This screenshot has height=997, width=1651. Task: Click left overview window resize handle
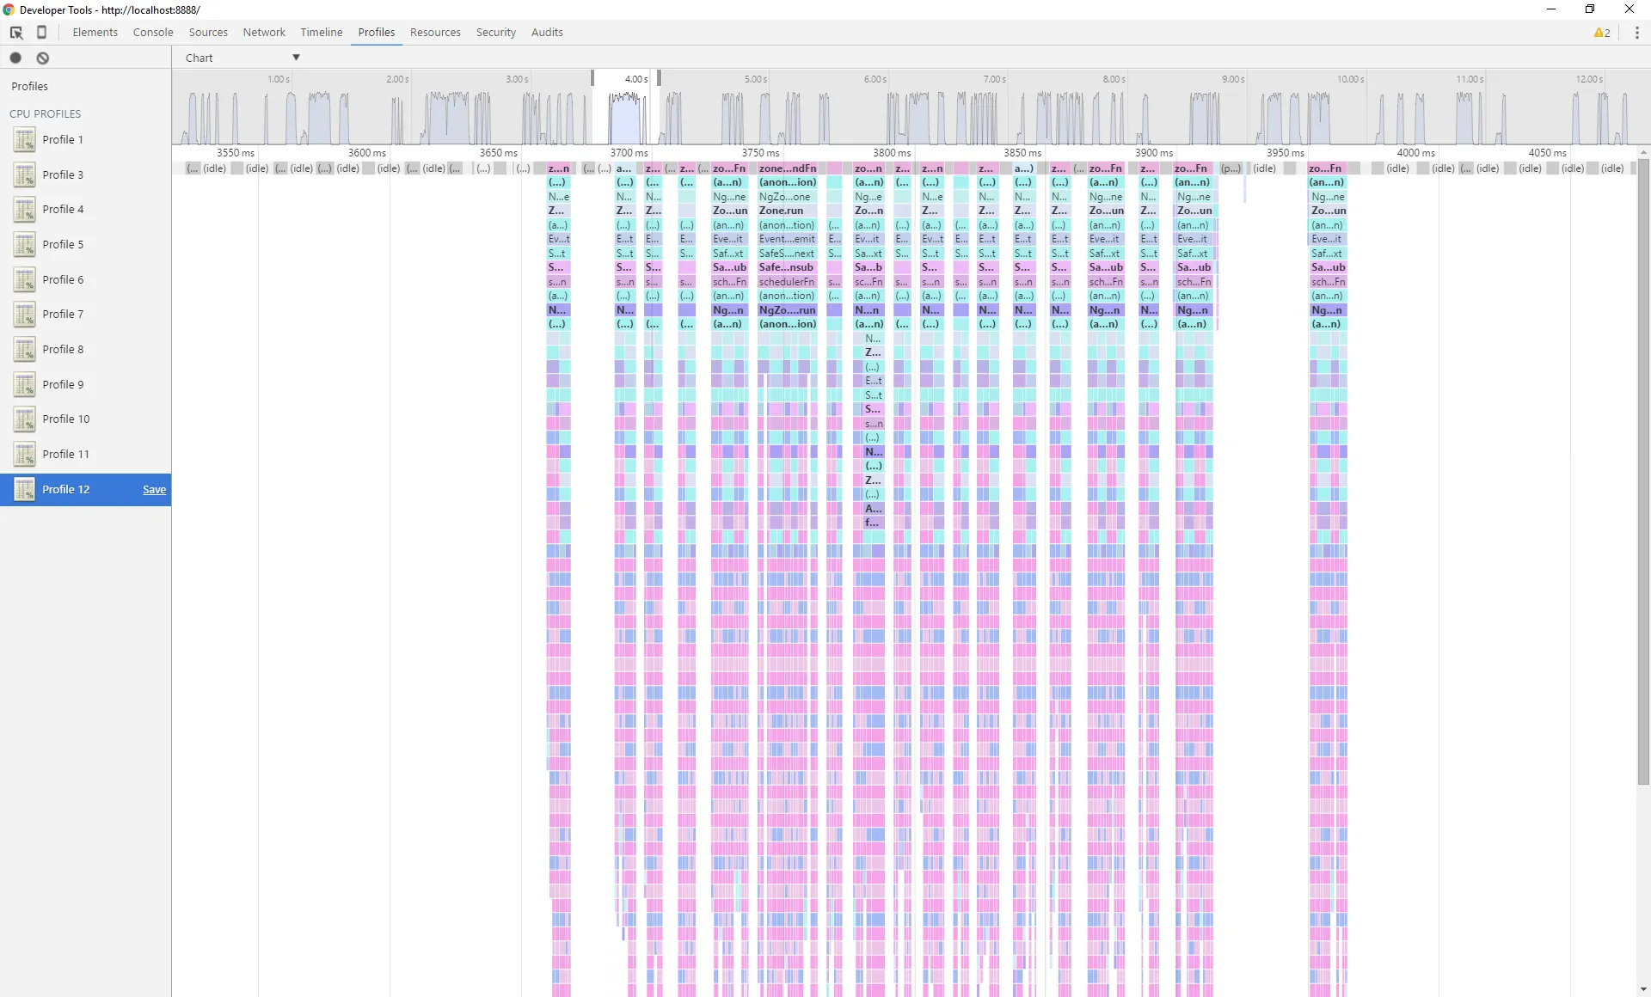[x=592, y=78]
